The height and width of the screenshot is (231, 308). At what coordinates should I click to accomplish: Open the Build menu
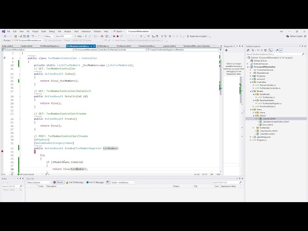point(43,31)
